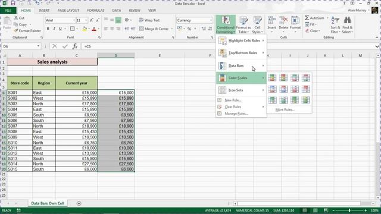The width and height of the screenshot is (381, 214).
Task: Click More Rules... in Color Scales
Action: coord(285,109)
